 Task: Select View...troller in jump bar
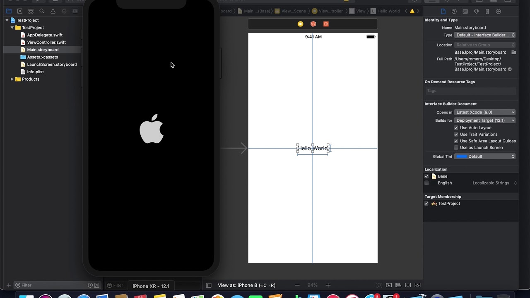click(327, 11)
